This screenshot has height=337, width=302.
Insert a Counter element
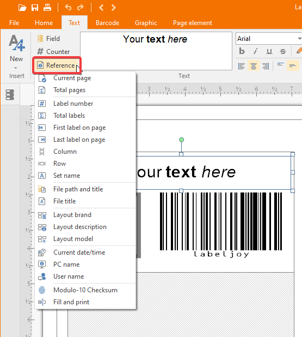pos(53,52)
